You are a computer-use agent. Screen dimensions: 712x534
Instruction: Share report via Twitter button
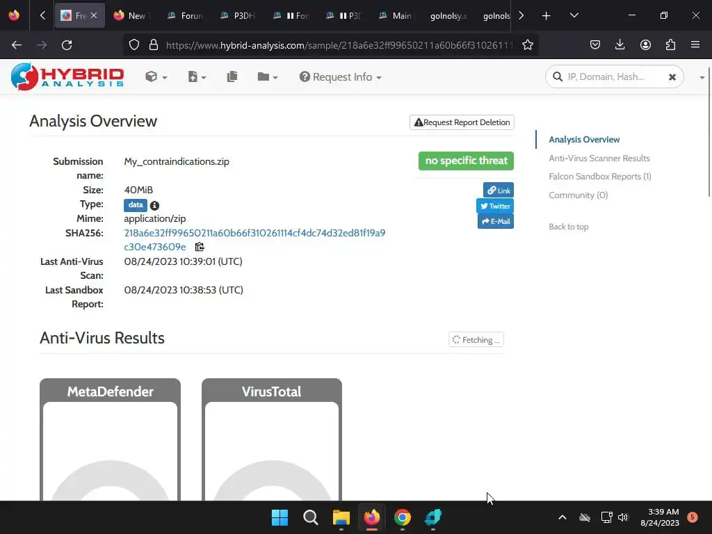pos(495,206)
